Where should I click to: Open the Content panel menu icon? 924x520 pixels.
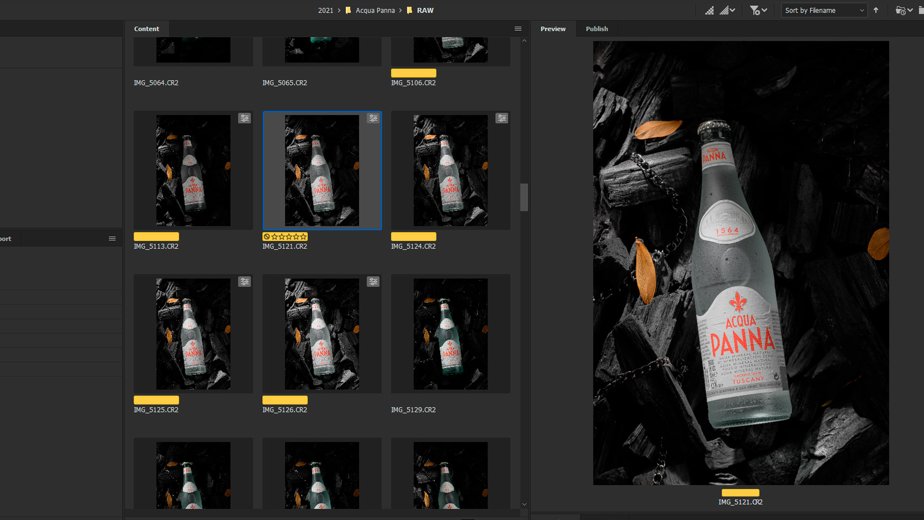coord(518,29)
